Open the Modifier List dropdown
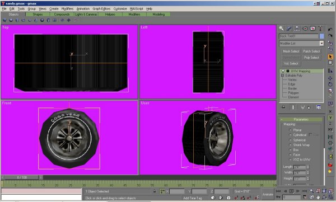 pyautogui.click(x=301, y=44)
